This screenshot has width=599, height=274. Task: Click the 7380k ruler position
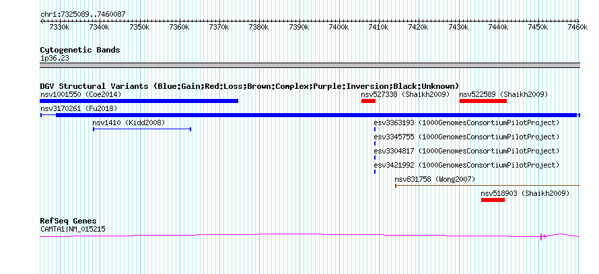tap(259, 28)
